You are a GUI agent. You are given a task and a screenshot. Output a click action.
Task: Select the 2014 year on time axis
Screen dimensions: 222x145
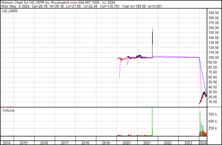7,143
